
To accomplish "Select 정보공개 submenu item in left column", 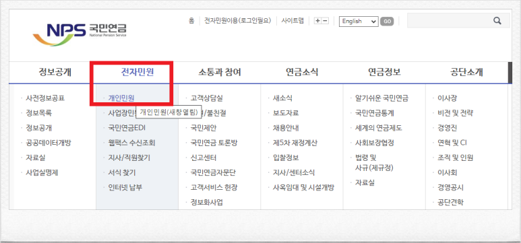I will [x=38, y=128].
